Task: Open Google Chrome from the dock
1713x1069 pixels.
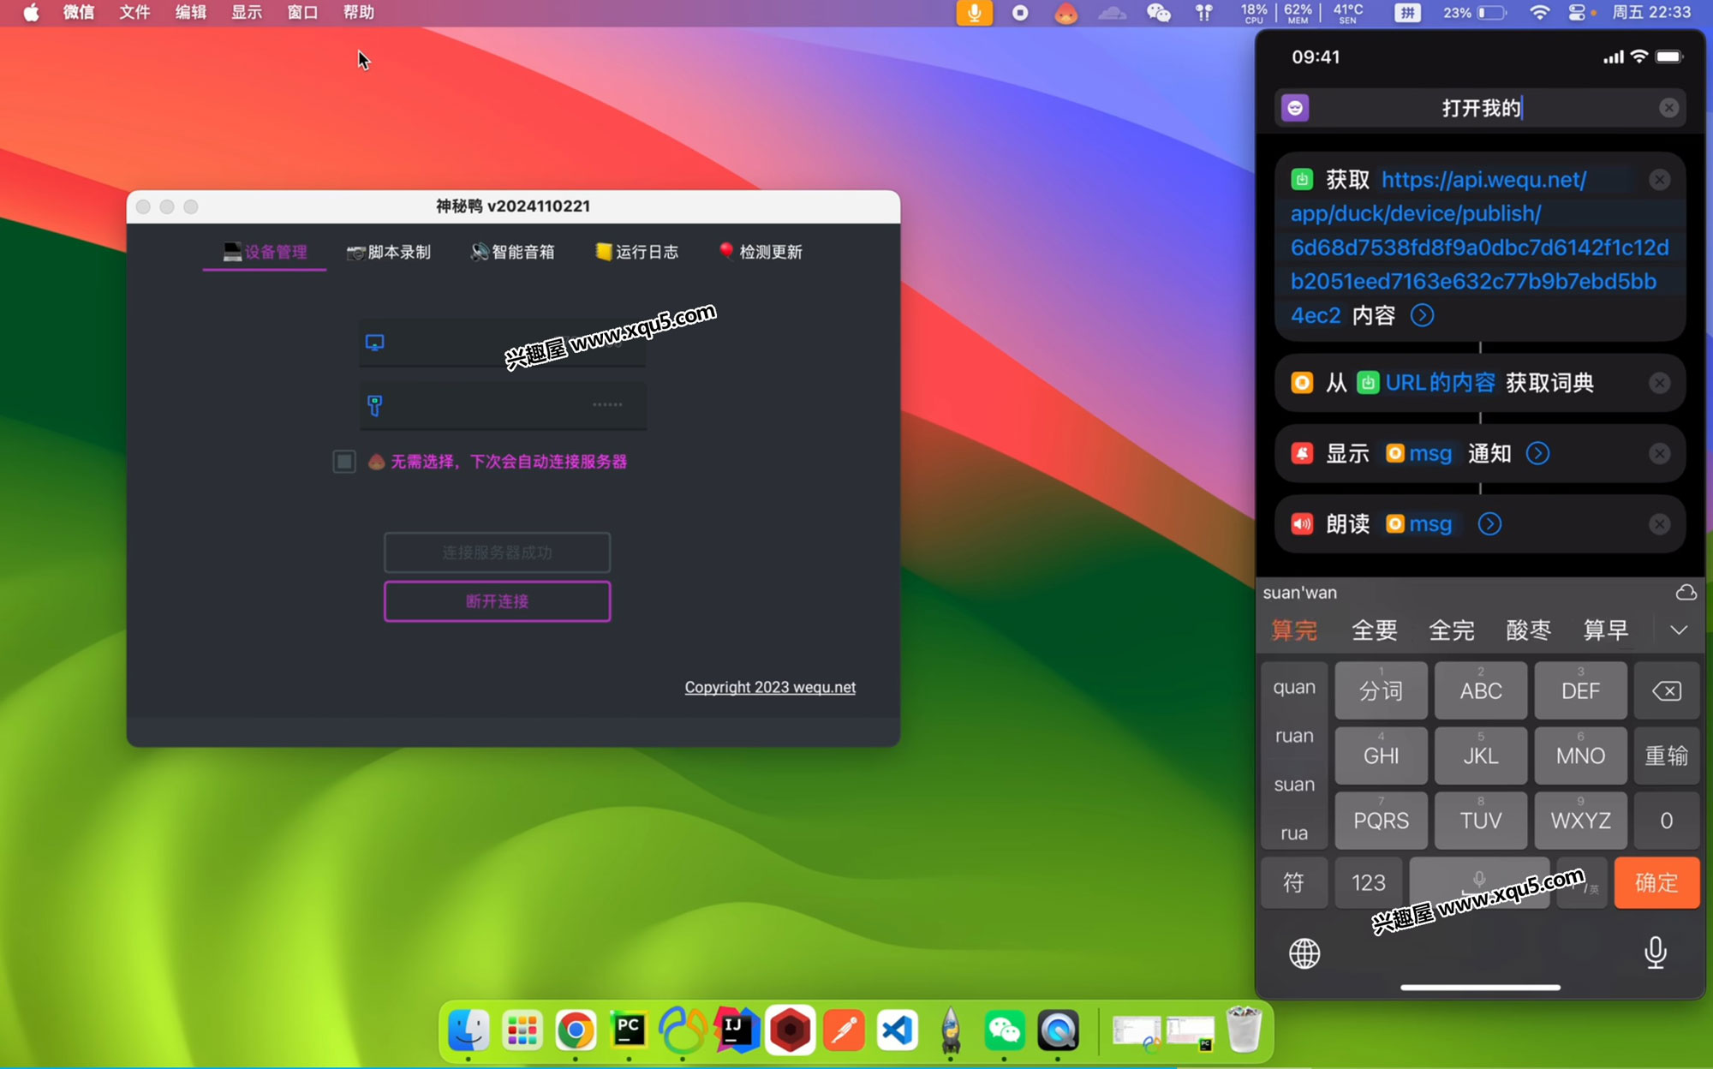Action: (x=576, y=1030)
